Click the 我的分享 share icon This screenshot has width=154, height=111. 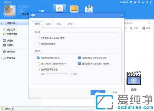coord(4,30)
